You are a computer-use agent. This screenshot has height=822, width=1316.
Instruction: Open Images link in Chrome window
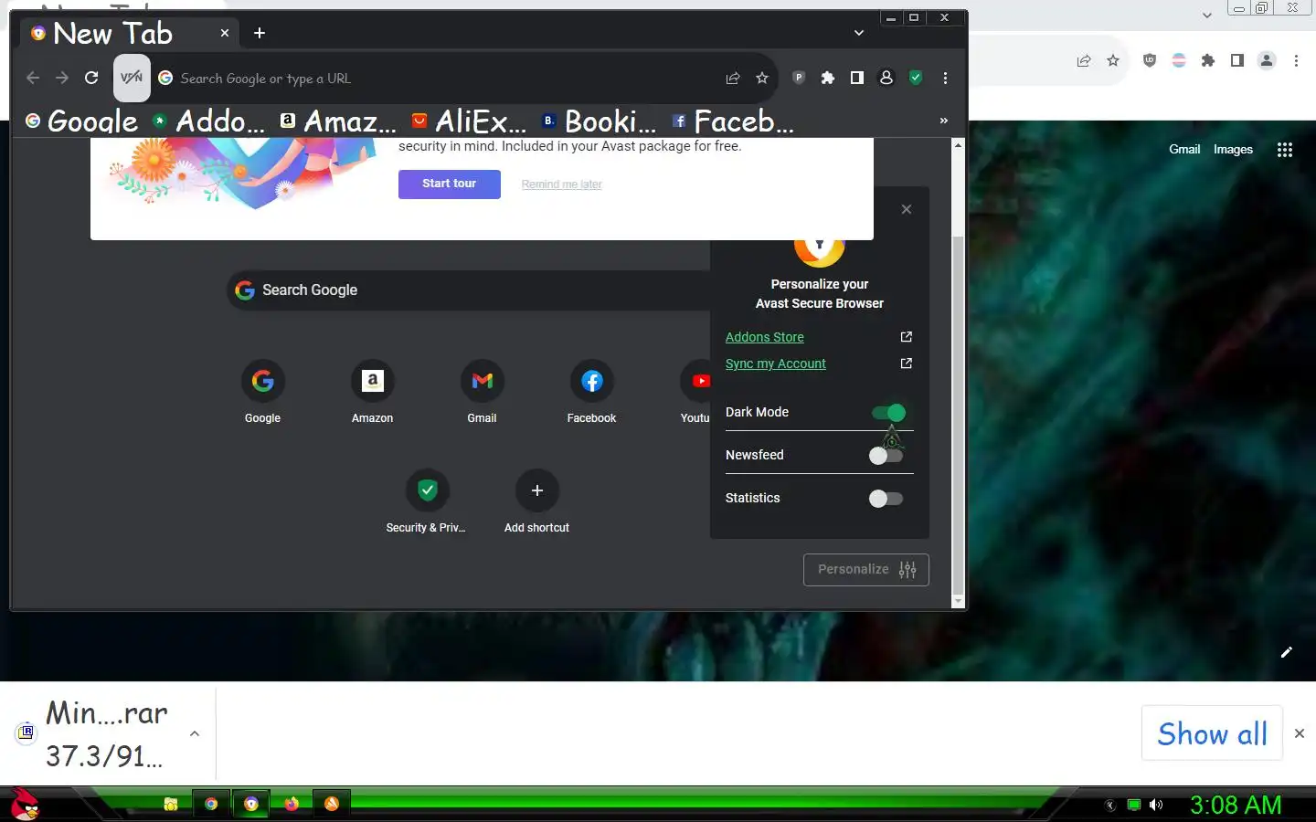(1233, 150)
